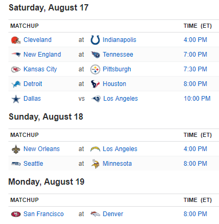219x224 pixels.
Task: Open the Los Angeles Chargers team link
Action: [x=120, y=149]
